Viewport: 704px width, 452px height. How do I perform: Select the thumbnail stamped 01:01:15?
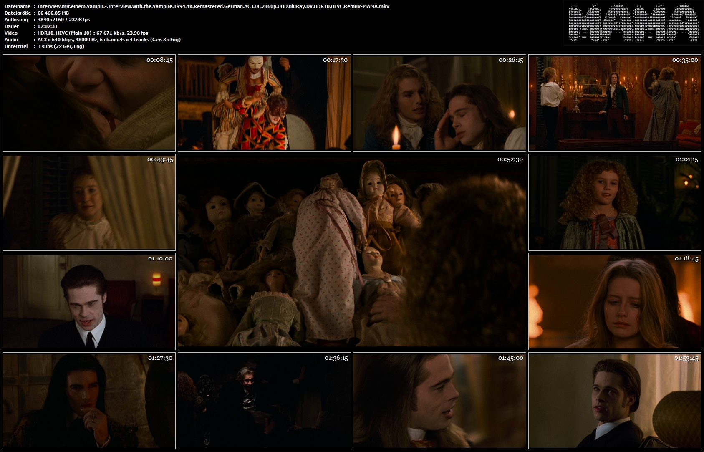pyautogui.click(x=615, y=202)
